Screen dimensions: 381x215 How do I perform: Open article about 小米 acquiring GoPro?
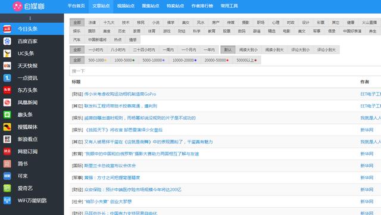click(120, 94)
